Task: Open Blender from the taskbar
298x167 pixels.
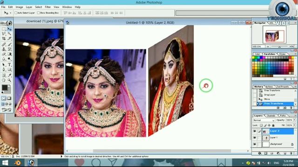Action: [x=18, y=163]
